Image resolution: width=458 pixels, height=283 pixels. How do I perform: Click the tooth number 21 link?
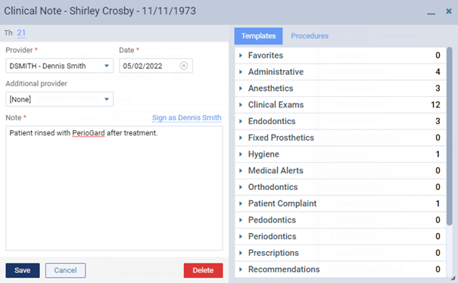pos(21,33)
